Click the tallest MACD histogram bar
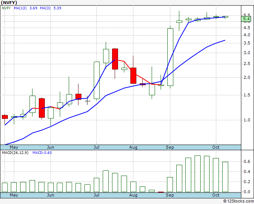 click(x=198, y=174)
